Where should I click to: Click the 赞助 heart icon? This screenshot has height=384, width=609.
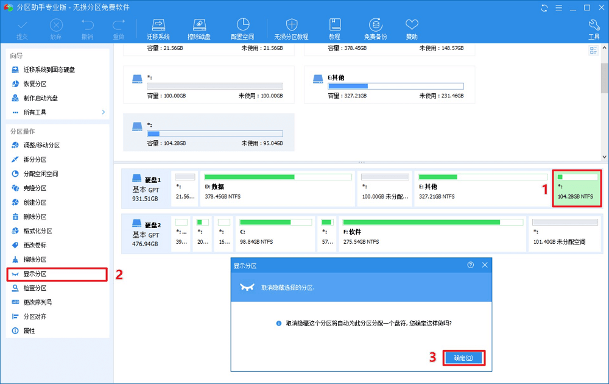point(412,25)
